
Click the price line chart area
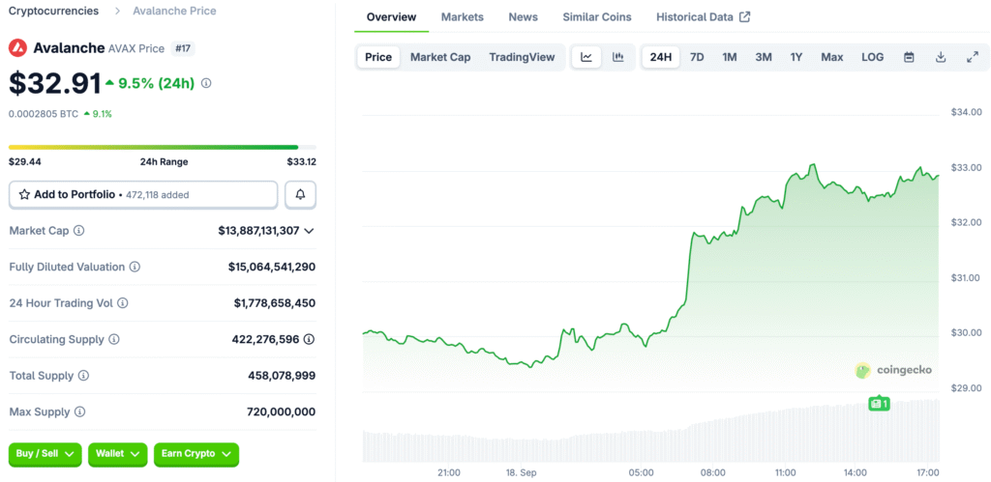(650, 277)
